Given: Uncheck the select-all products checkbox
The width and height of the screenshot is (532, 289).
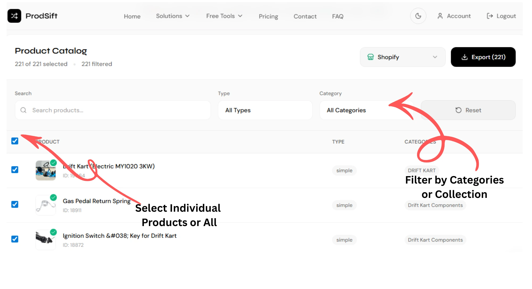Looking at the screenshot, I should tap(15, 141).
